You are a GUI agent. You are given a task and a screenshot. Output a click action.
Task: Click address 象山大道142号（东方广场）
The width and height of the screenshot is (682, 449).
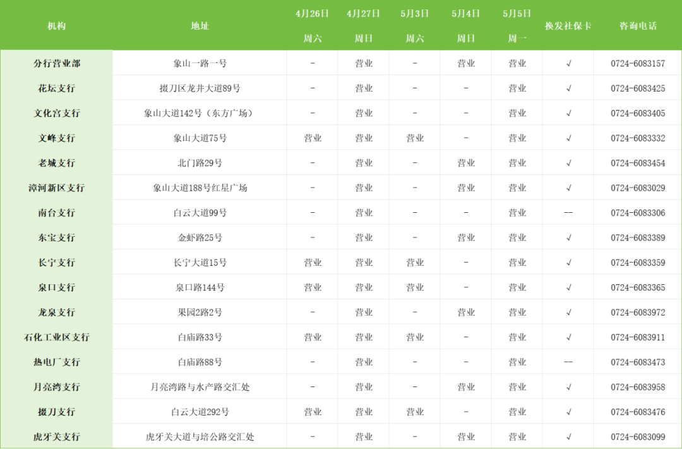tap(200, 113)
